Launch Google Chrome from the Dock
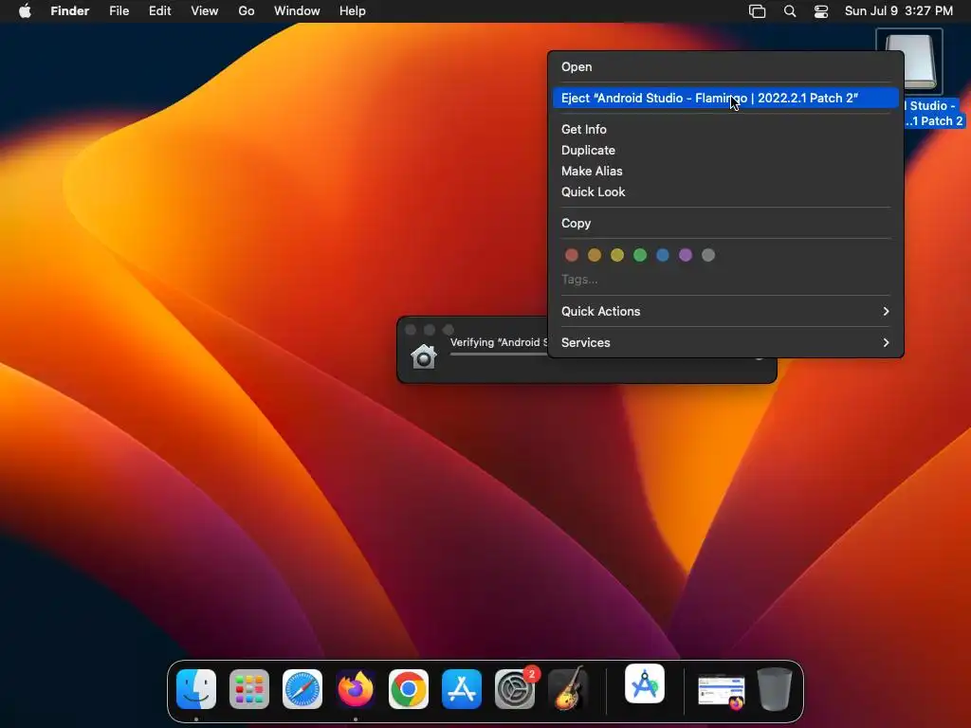Image resolution: width=971 pixels, height=728 pixels. [408, 689]
